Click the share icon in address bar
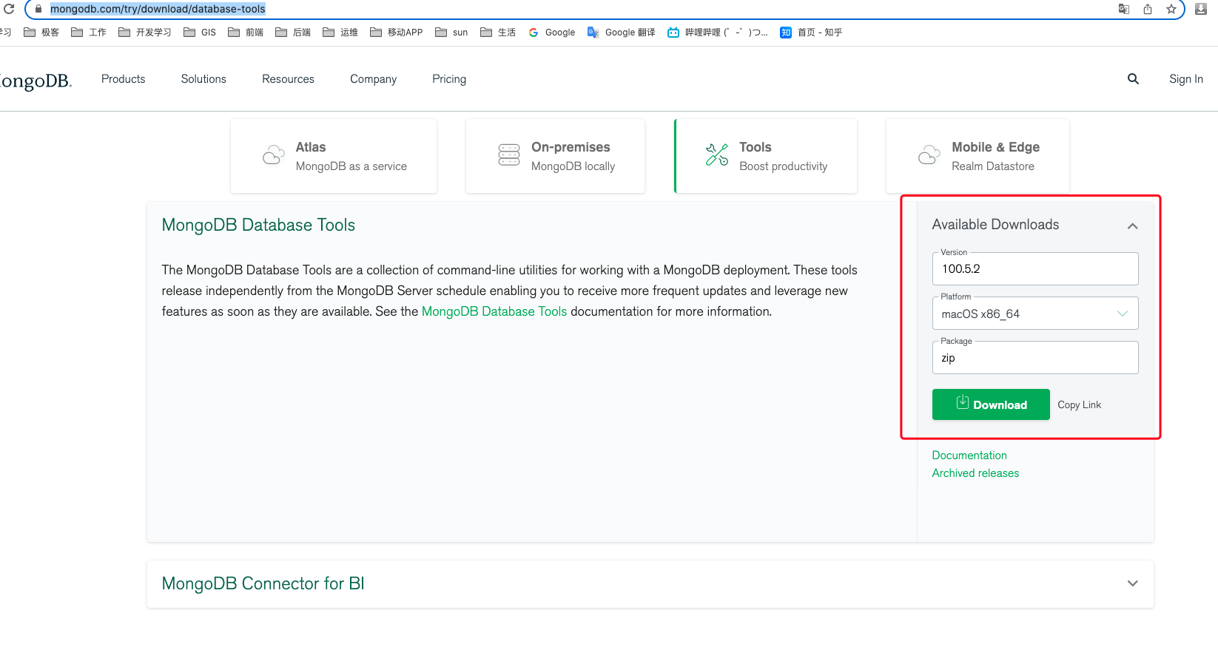This screenshot has width=1218, height=647. point(1148,9)
